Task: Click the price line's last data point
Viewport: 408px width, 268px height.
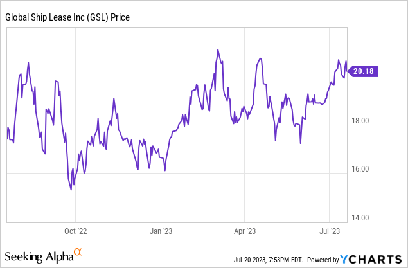Action: point(348,71)
